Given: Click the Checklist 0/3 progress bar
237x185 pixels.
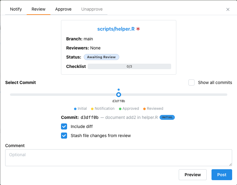Looking at the screenshot, I should pyautogui.click(x=129, y=66).
